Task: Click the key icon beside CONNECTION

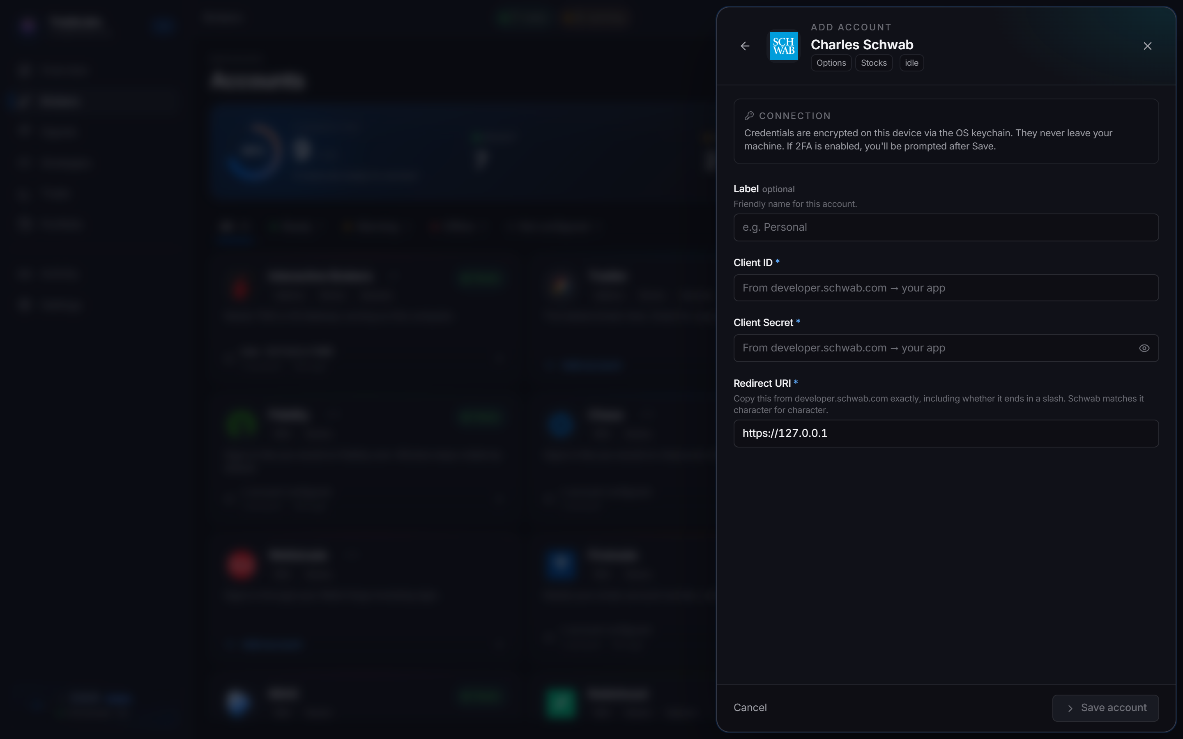Action: (749, 116)
